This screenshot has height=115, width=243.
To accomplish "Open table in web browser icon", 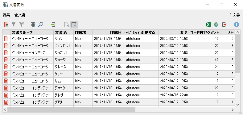I will coord(216,25).
